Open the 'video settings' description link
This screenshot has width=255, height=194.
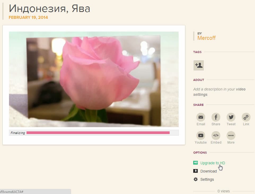coord(219,92)
